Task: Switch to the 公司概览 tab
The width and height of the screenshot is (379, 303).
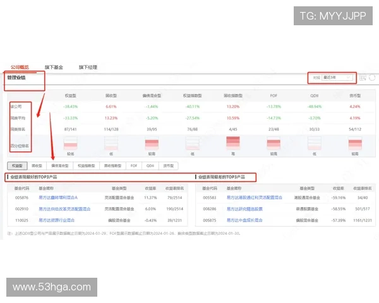Action: [20, 68]
